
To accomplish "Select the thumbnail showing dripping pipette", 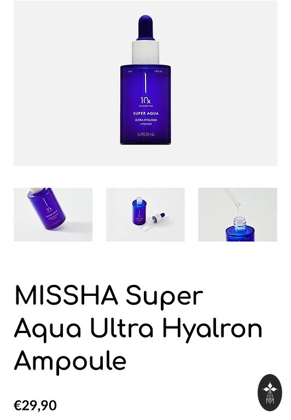I will click(238, 214).
